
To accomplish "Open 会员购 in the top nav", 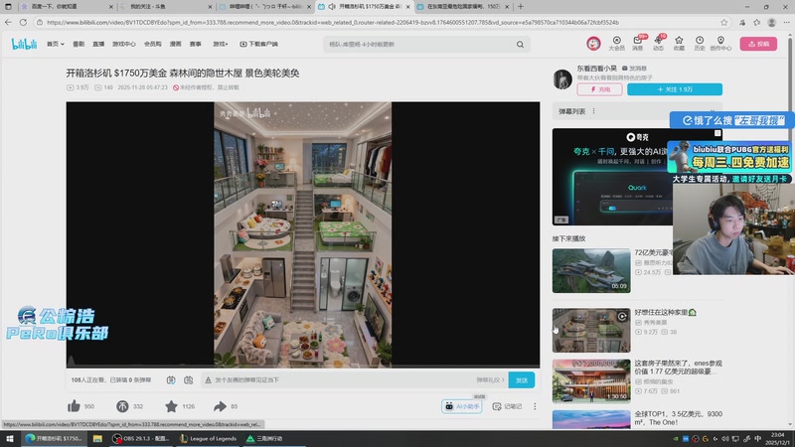I will 153,44.
